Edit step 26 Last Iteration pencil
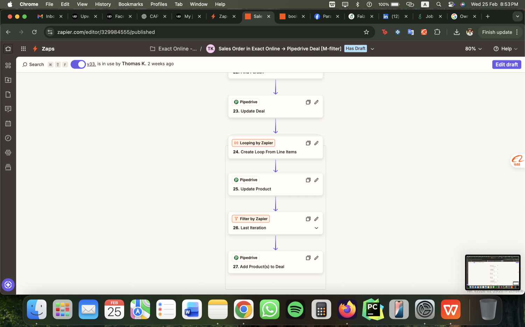This screenshot has width=525, height=327. [x=316, y=219]
